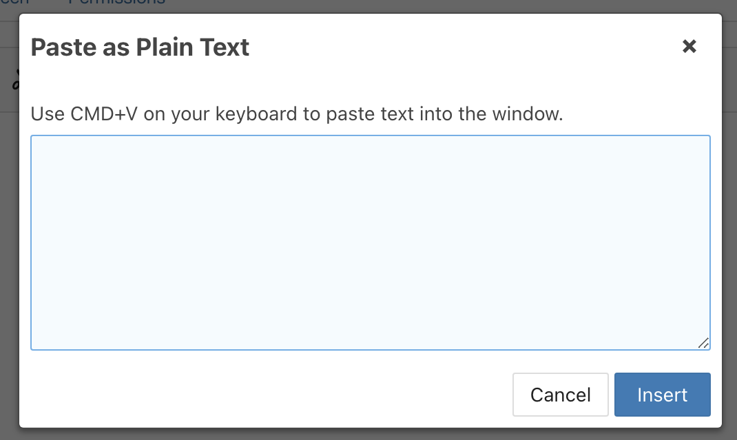Click the dimmed area below the dialog

[368, 434]
